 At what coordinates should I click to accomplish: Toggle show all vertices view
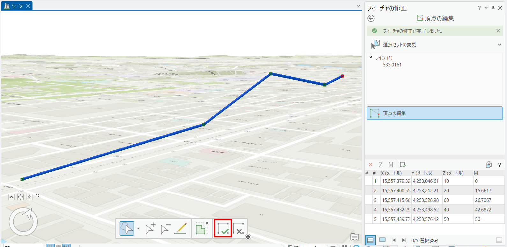(x=370, y=240)
